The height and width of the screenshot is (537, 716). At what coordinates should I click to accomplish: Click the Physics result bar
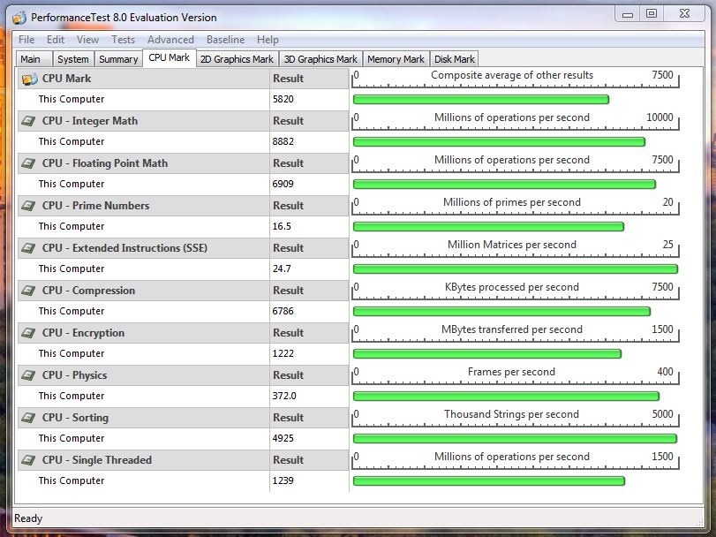[507, 397]
